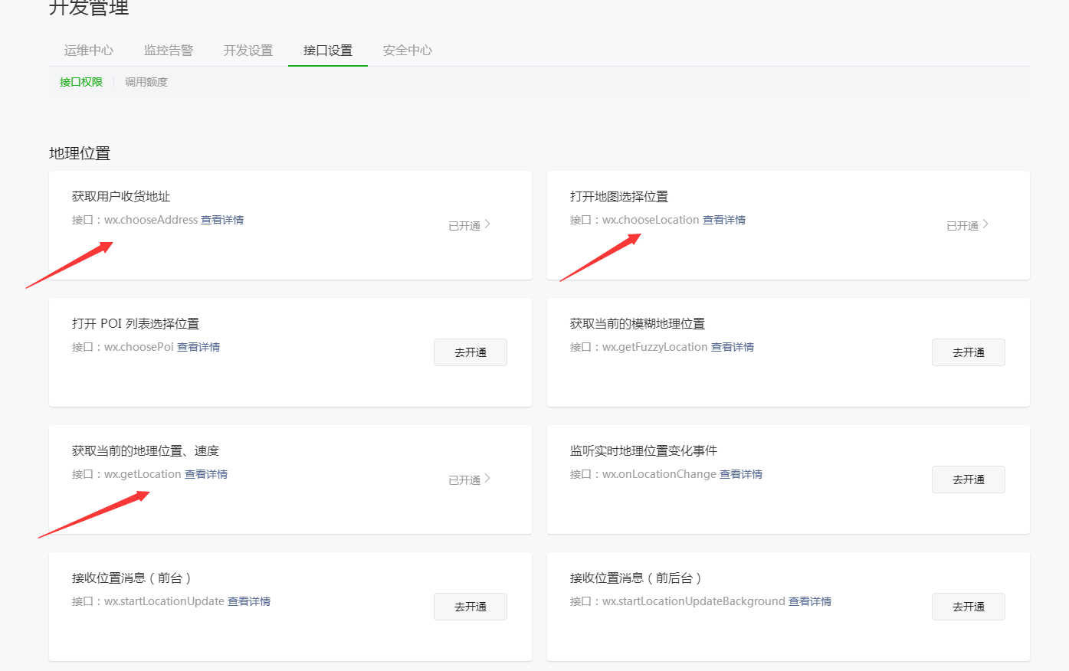Viewport: 1069px width, 671px height.
Task: Open the 监控告警 tab
Action: point(169,50)
